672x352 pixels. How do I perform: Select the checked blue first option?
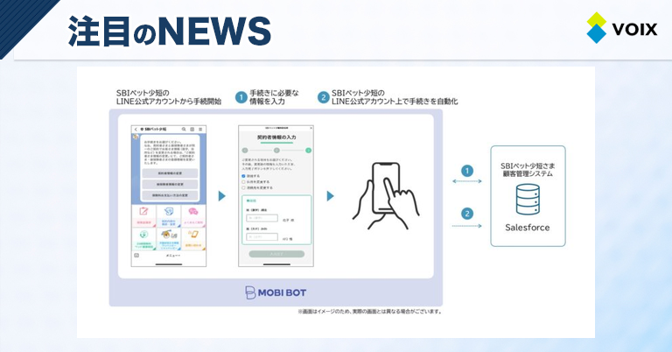pyautogui.click(x=243, y=176)
